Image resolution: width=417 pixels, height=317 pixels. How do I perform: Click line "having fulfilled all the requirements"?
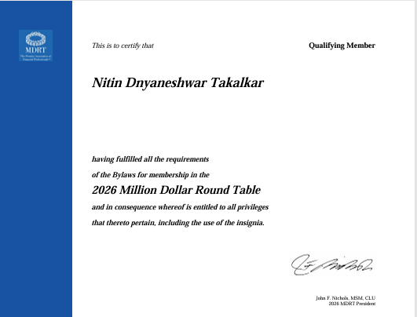click(150, 159)
